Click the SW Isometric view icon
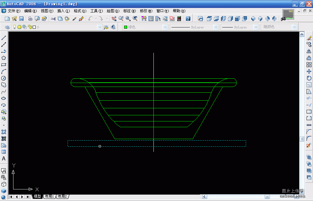 [x=253, y=19]
